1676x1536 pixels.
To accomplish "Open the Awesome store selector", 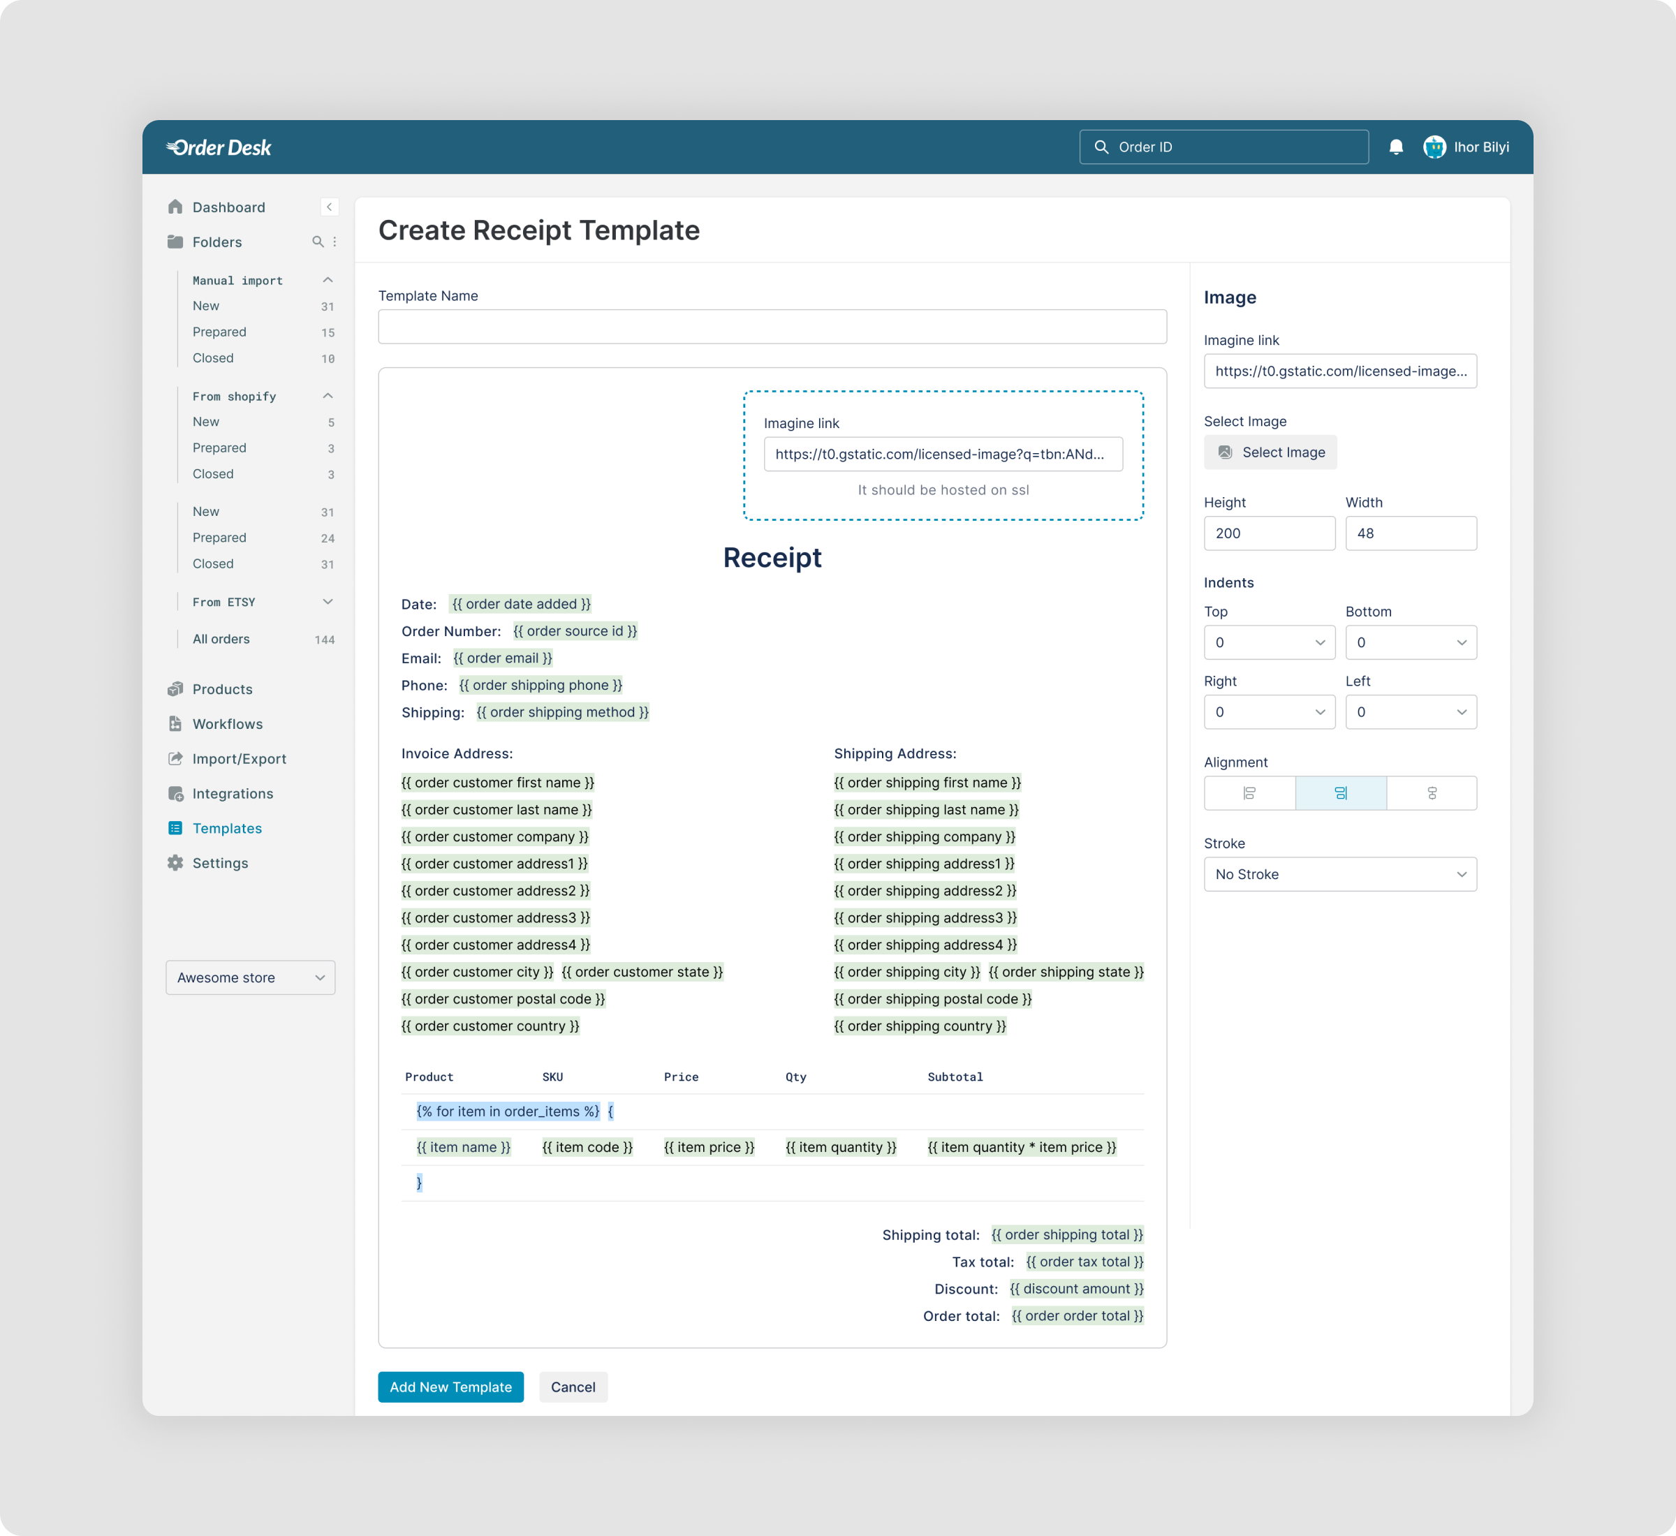I will pyautogui.click(x=250, y=977).
